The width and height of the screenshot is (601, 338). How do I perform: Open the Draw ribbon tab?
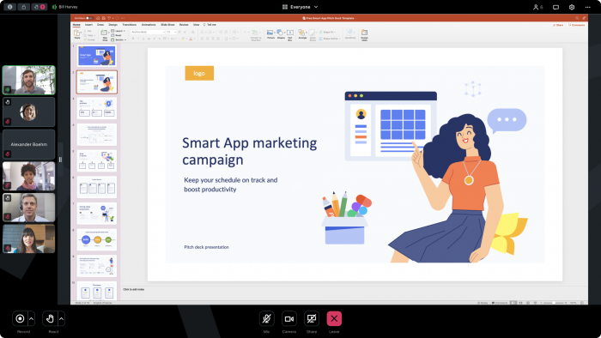pos(100,25)
